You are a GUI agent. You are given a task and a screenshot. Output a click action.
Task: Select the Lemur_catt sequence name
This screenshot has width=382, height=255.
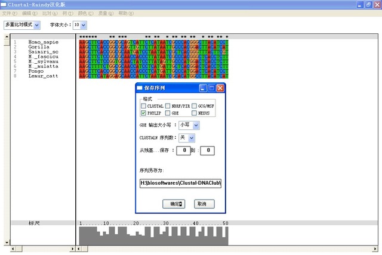tap(43, 76)
